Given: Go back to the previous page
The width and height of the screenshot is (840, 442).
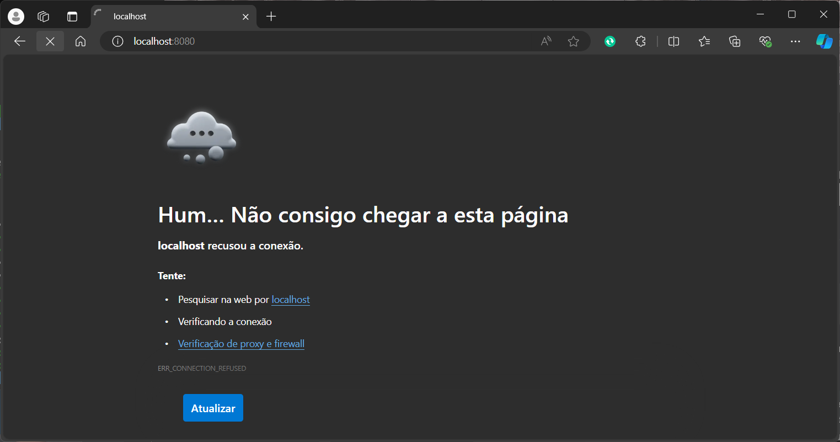Looking at the screenshot, I should pos(20,41).
